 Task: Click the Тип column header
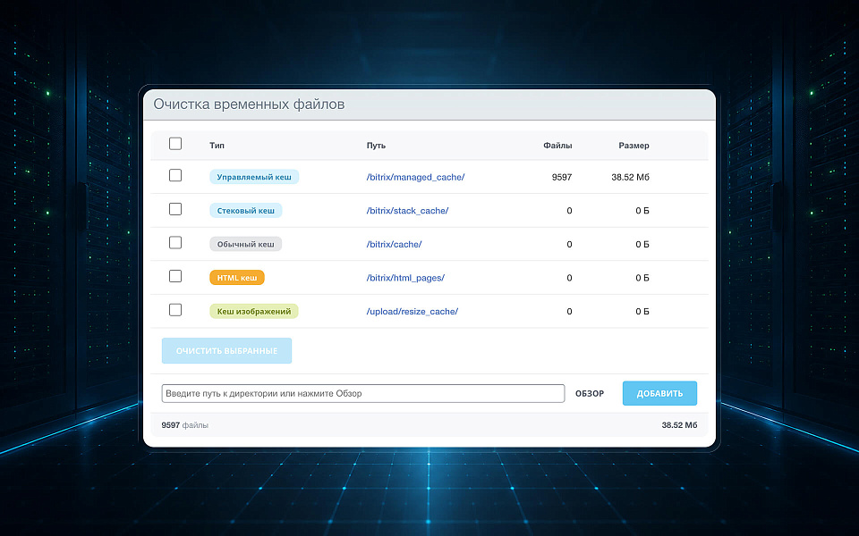coord(217,146)
